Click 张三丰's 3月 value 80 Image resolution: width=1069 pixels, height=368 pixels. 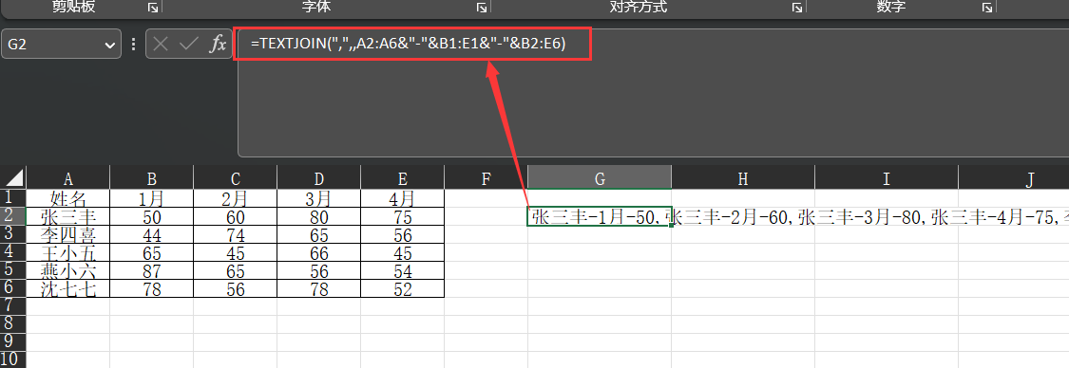[x=319, y=216]
